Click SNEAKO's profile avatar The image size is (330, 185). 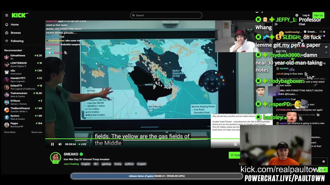point(55,158)
